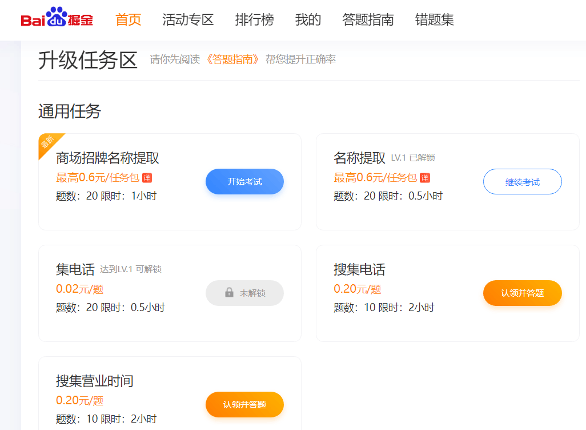Click the 详 detail icon on the 名称提取 card
Viewport: 586px width, 430px height.
(425, 178)
